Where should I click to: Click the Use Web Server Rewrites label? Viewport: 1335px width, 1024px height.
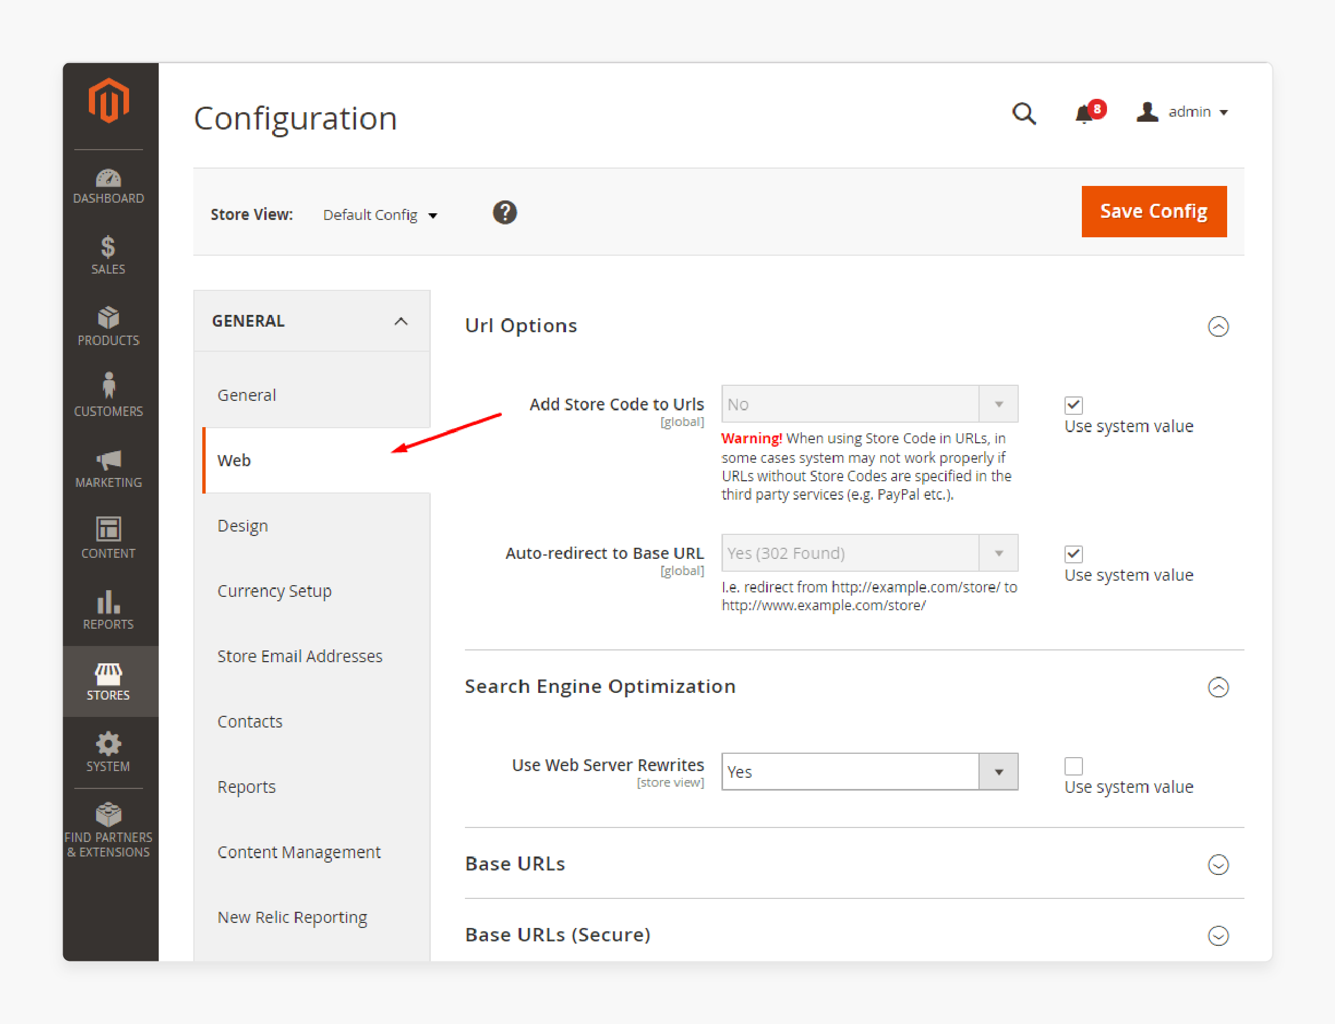point(607,764)
